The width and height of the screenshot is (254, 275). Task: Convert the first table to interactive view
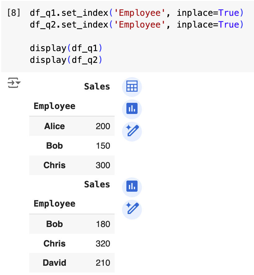132,87
